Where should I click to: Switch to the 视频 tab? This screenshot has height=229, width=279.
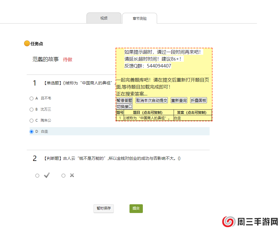click(104, 18)
